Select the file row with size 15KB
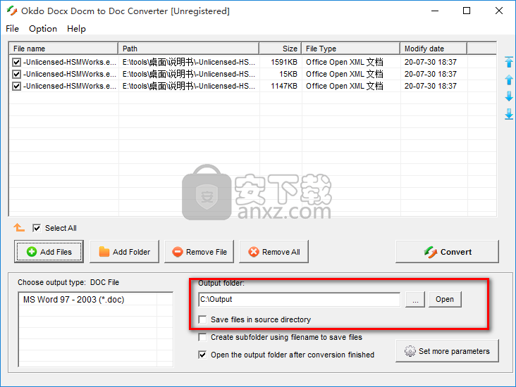The width and height of the screenshot is (516, 387). point(253,75)
